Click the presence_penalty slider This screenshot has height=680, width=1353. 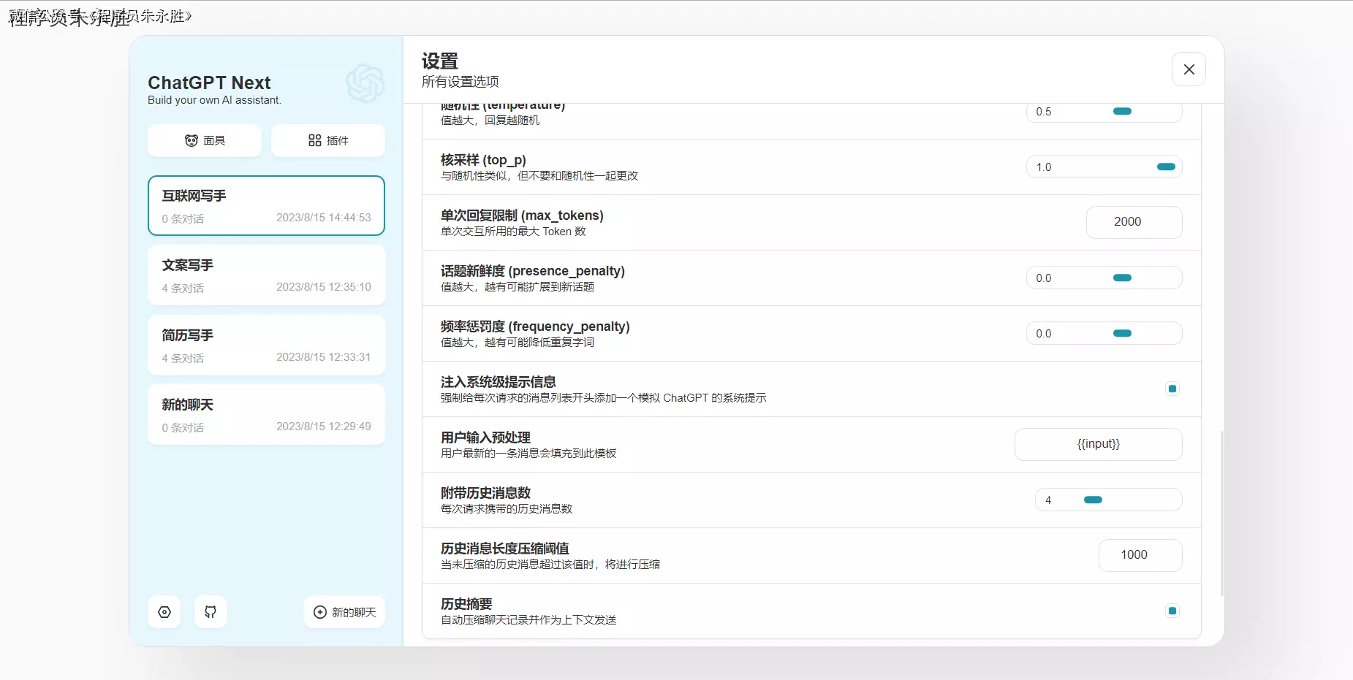pos(1121,278)
